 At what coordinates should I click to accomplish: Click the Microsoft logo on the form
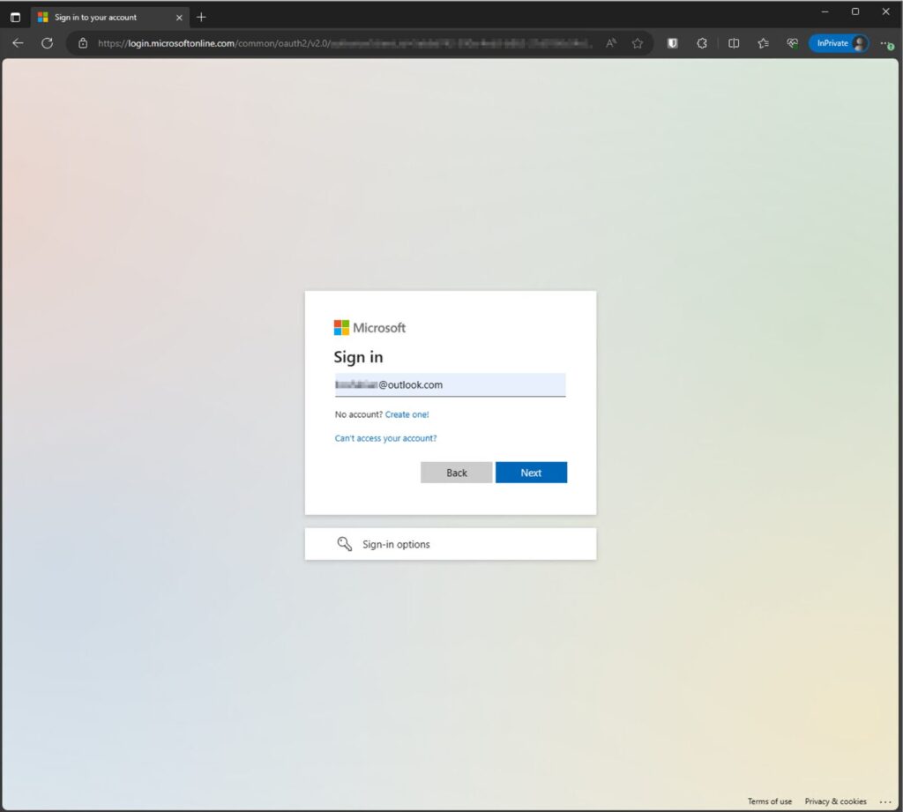369,327
